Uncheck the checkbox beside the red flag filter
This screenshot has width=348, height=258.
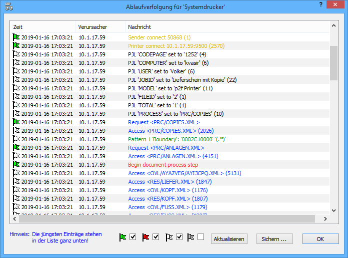155,238
